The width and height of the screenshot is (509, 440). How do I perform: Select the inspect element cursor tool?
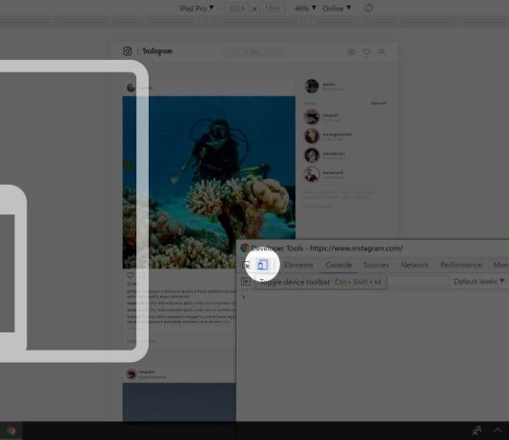246,265
